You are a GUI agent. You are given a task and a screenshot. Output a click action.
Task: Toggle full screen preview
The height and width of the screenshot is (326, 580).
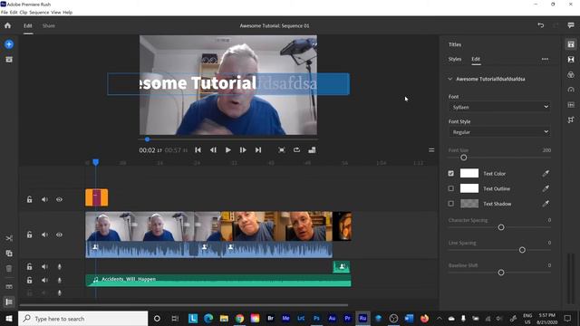pos(282,150)
